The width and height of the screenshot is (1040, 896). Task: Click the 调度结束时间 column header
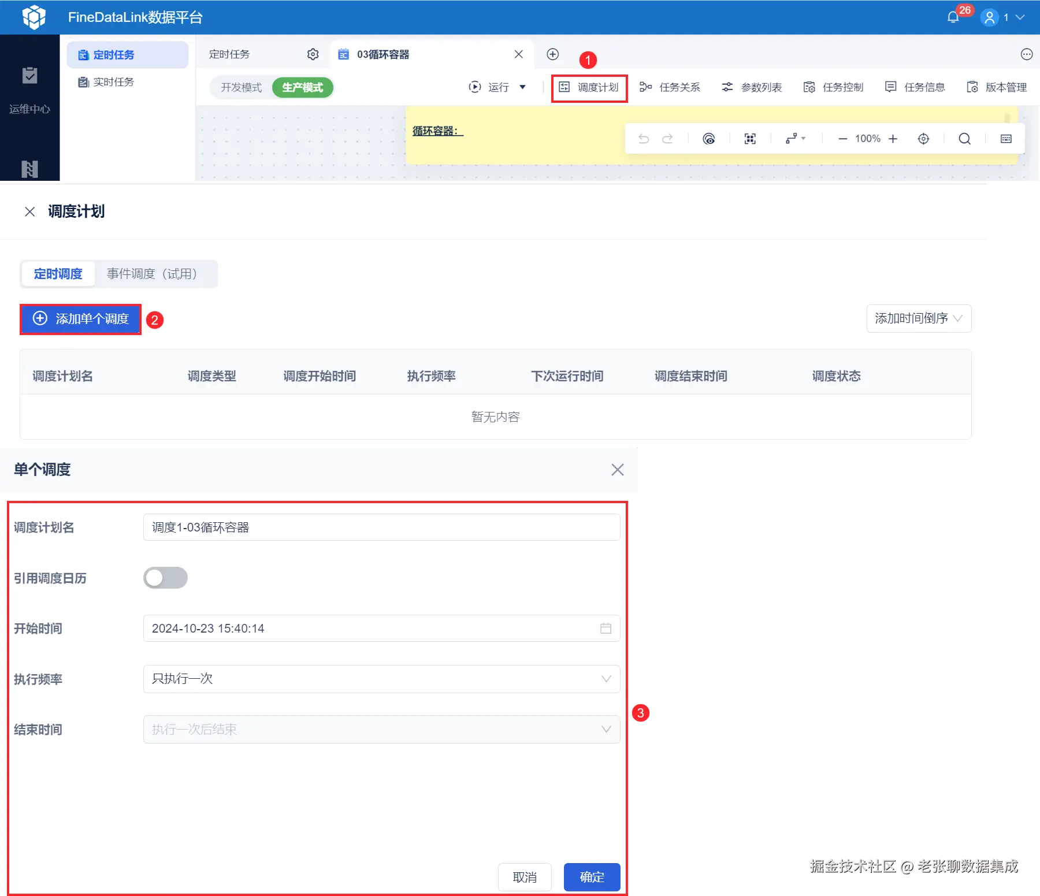(x=691, y=376)
